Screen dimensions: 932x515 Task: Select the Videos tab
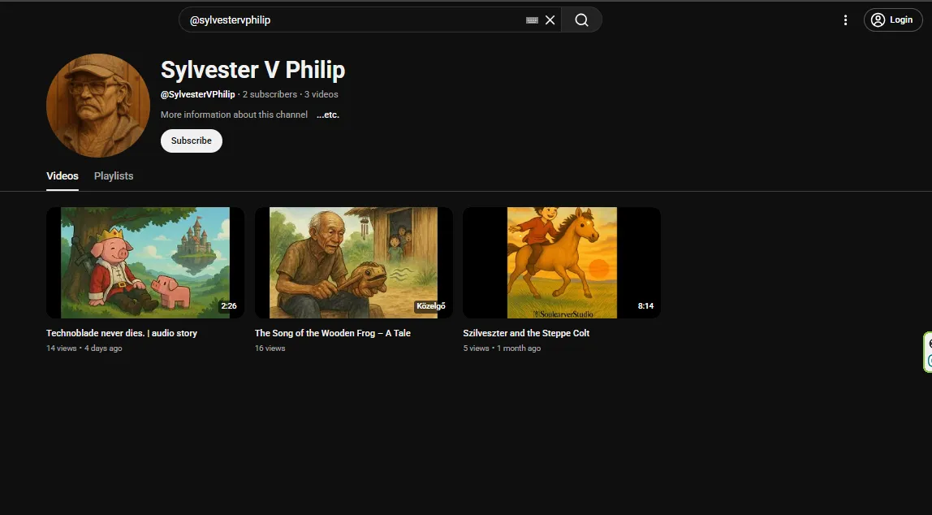coord(62,175)
